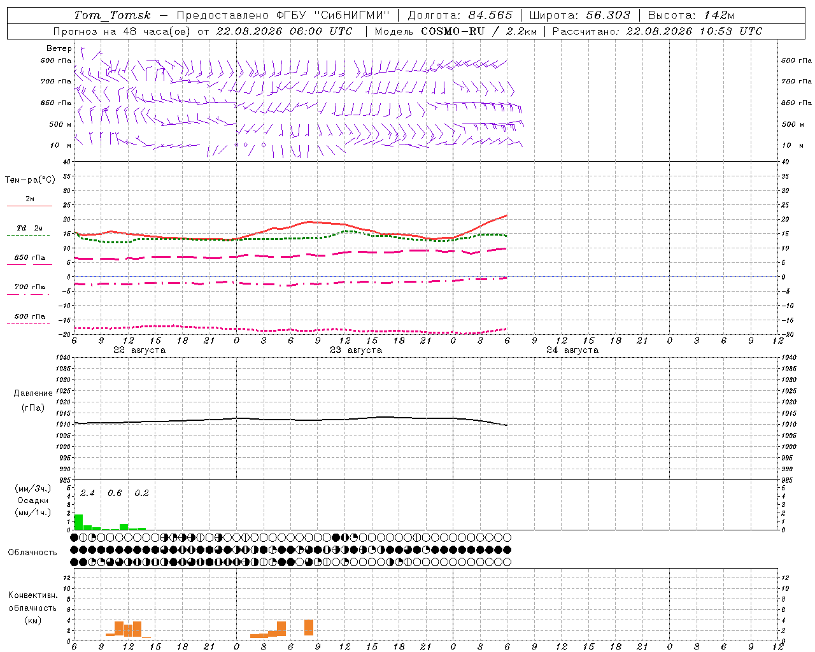This screenshot has width=815, height=652.
Task: Click the tallest green precipitation bar
Action: tap(78, 521)
